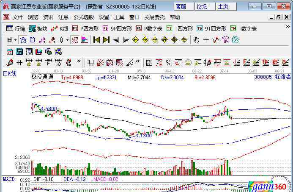Click the red floppy save icon
293x192 pixels.
click(38, 52)
